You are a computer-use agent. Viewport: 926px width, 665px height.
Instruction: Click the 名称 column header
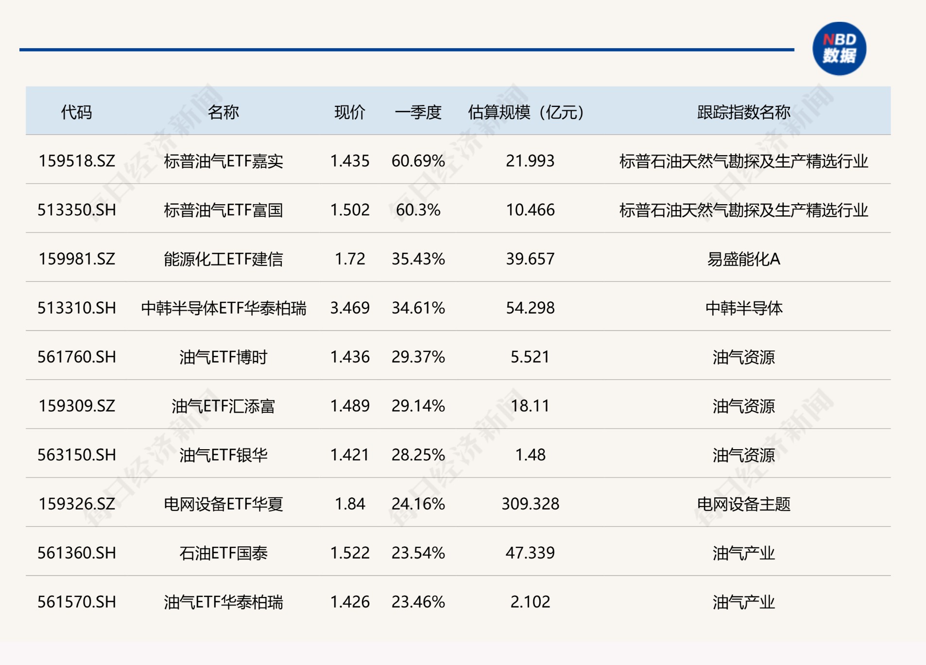click(223, 112)
